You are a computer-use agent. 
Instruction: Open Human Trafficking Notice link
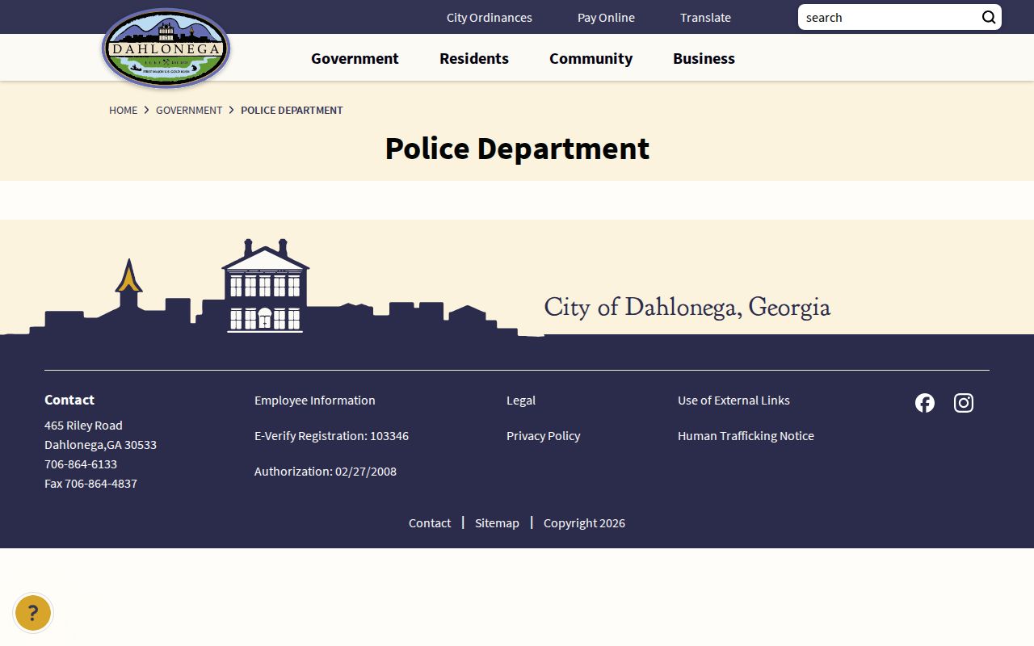(x=746, y=435)
